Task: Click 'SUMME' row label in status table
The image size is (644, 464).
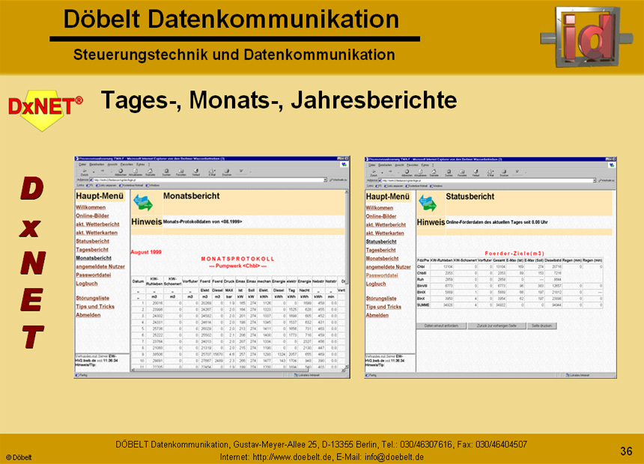Action: click(422, 305)
